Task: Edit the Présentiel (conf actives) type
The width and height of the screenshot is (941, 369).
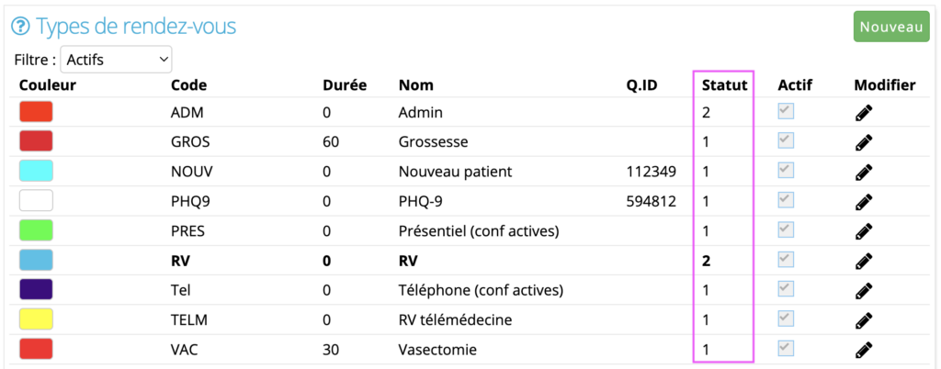Action: pos(864,231)
